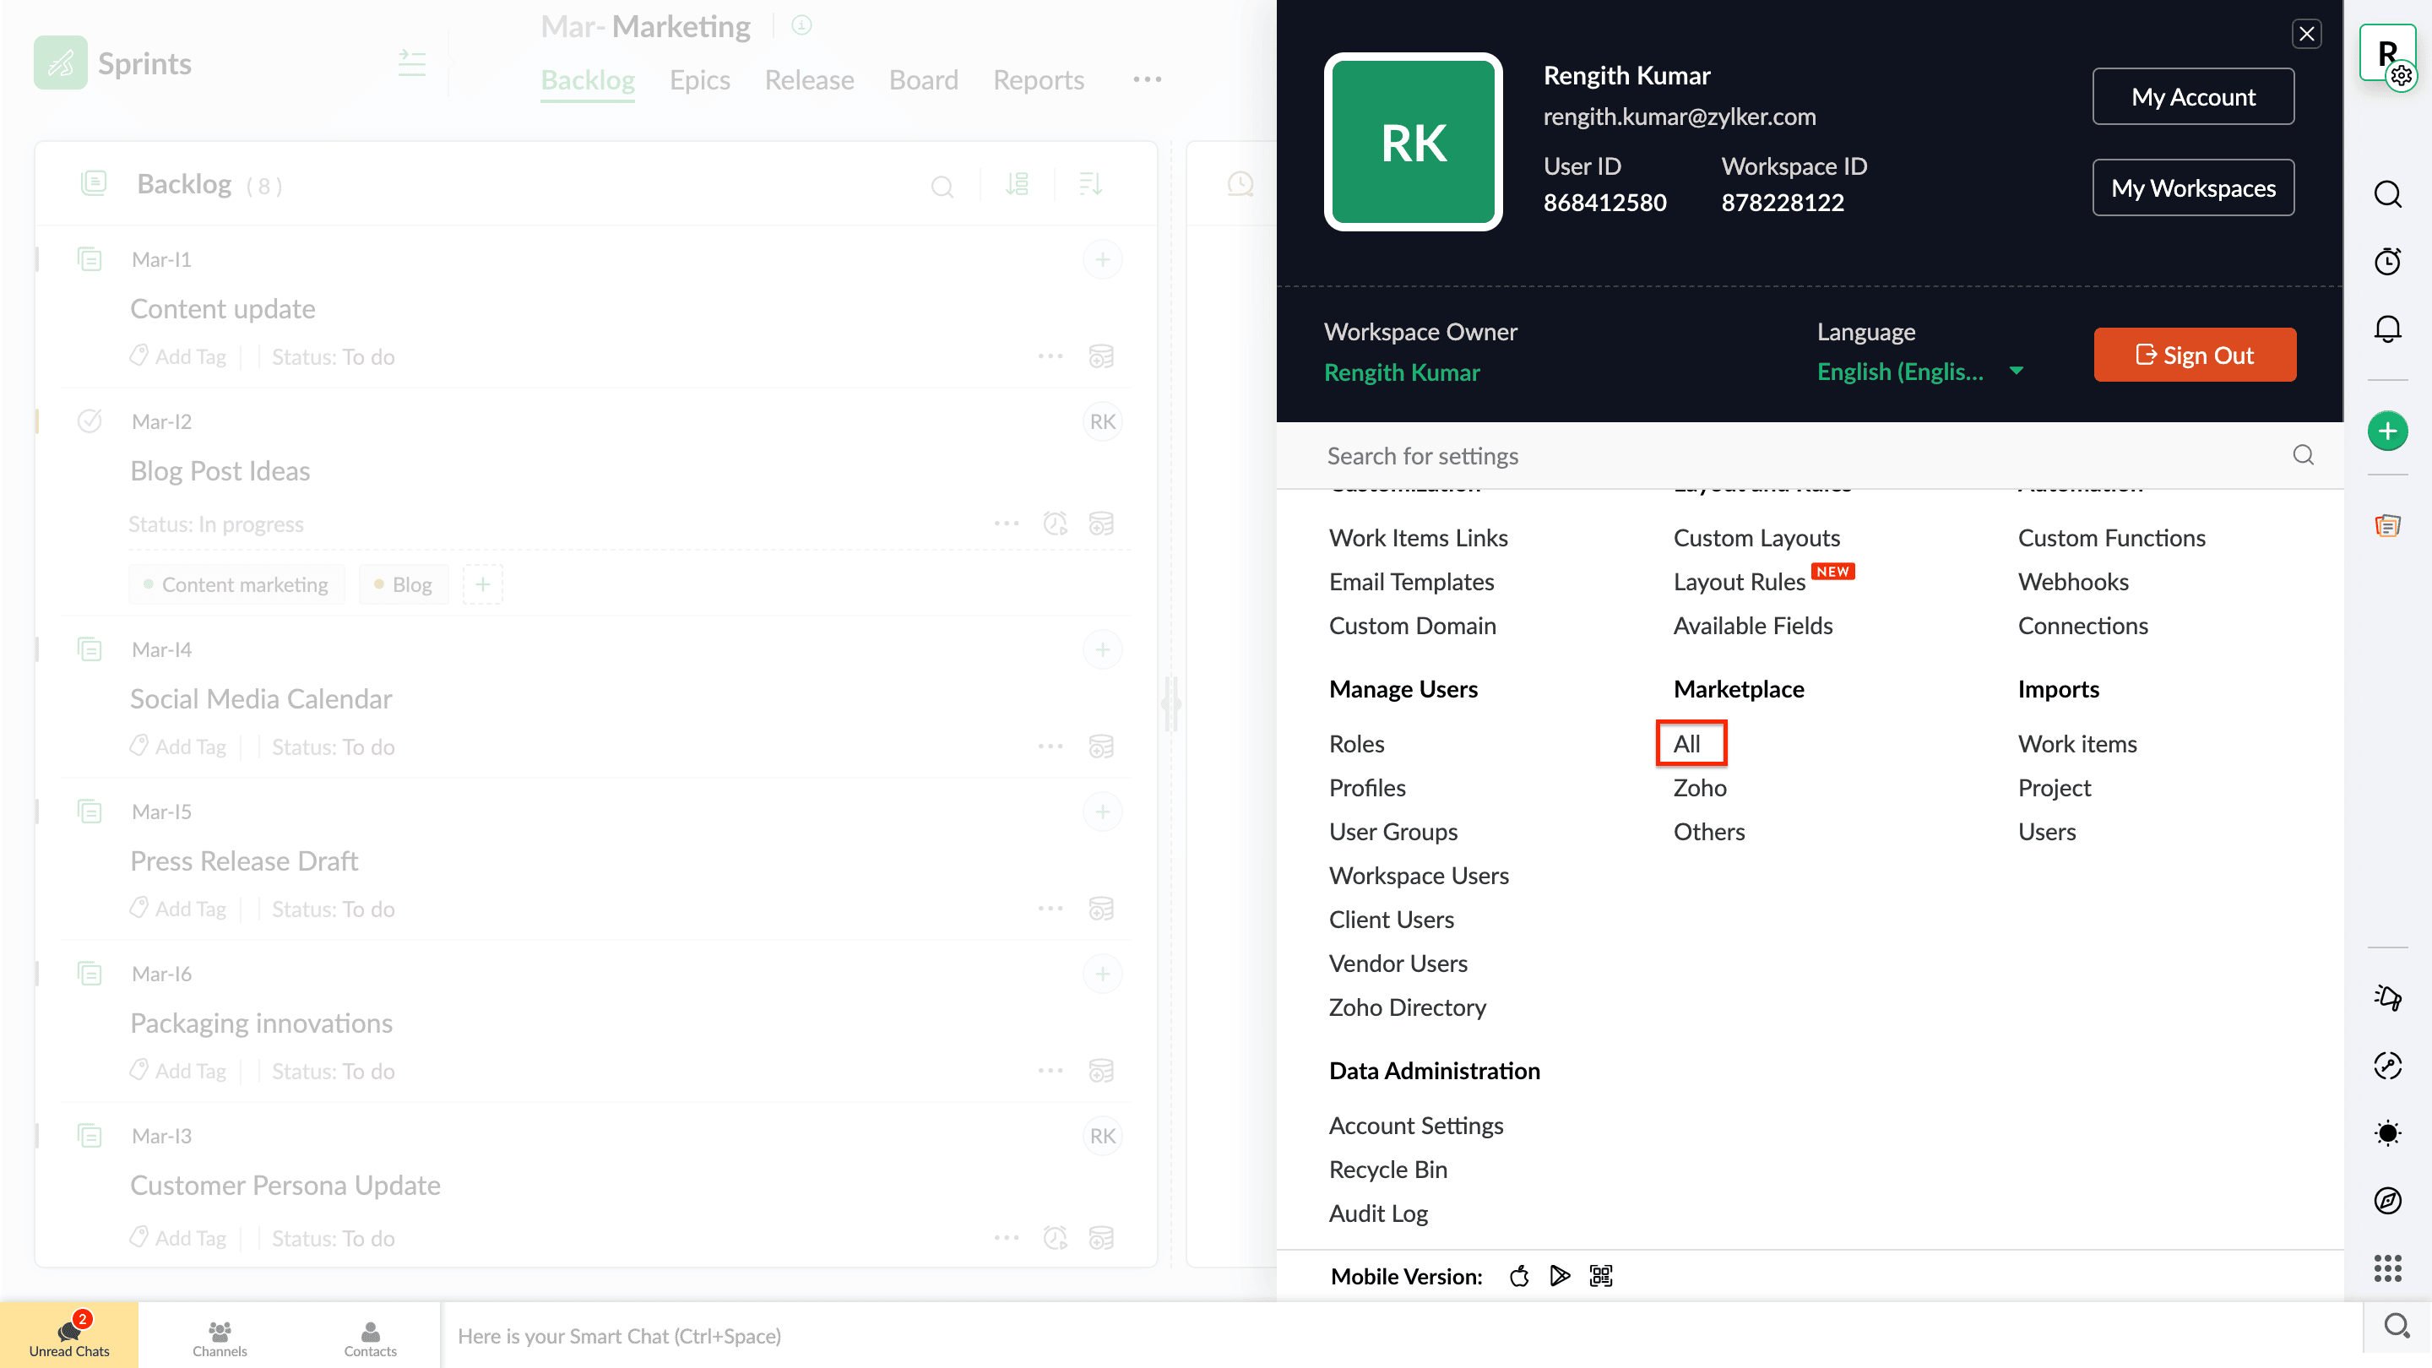Open the apps grid launcher icon
The image size is (2432, 1368).
2386,1268
